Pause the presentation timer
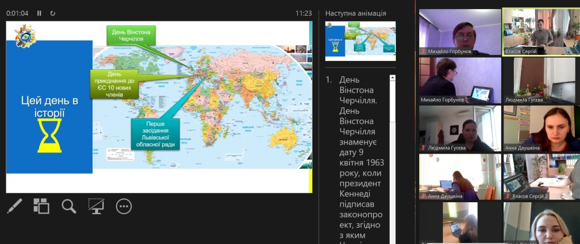 (x=39, y=13)
